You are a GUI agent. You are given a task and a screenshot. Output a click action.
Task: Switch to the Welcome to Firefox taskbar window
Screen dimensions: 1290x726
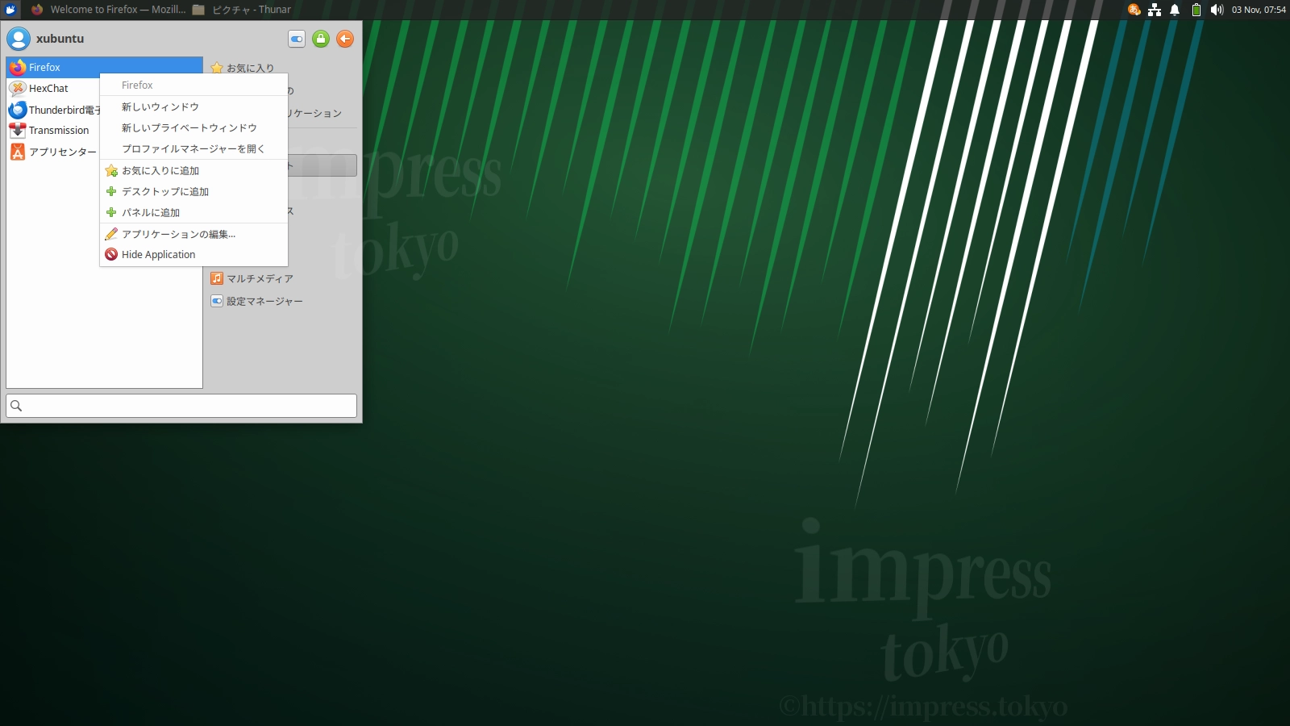click(108, 10)
